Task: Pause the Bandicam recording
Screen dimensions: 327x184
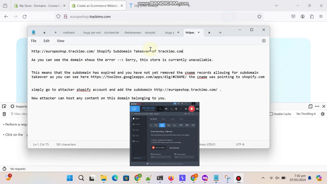Action: pyautogui.click(x=186, y=109)
